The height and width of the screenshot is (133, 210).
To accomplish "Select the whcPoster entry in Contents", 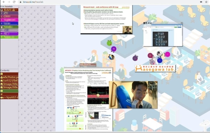I will pos(9,77).
